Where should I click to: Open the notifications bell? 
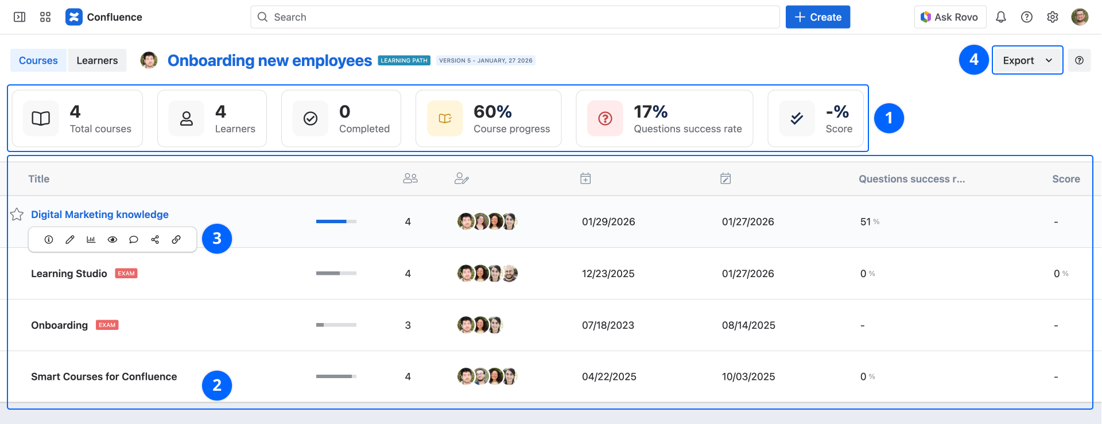[1000, 17]
